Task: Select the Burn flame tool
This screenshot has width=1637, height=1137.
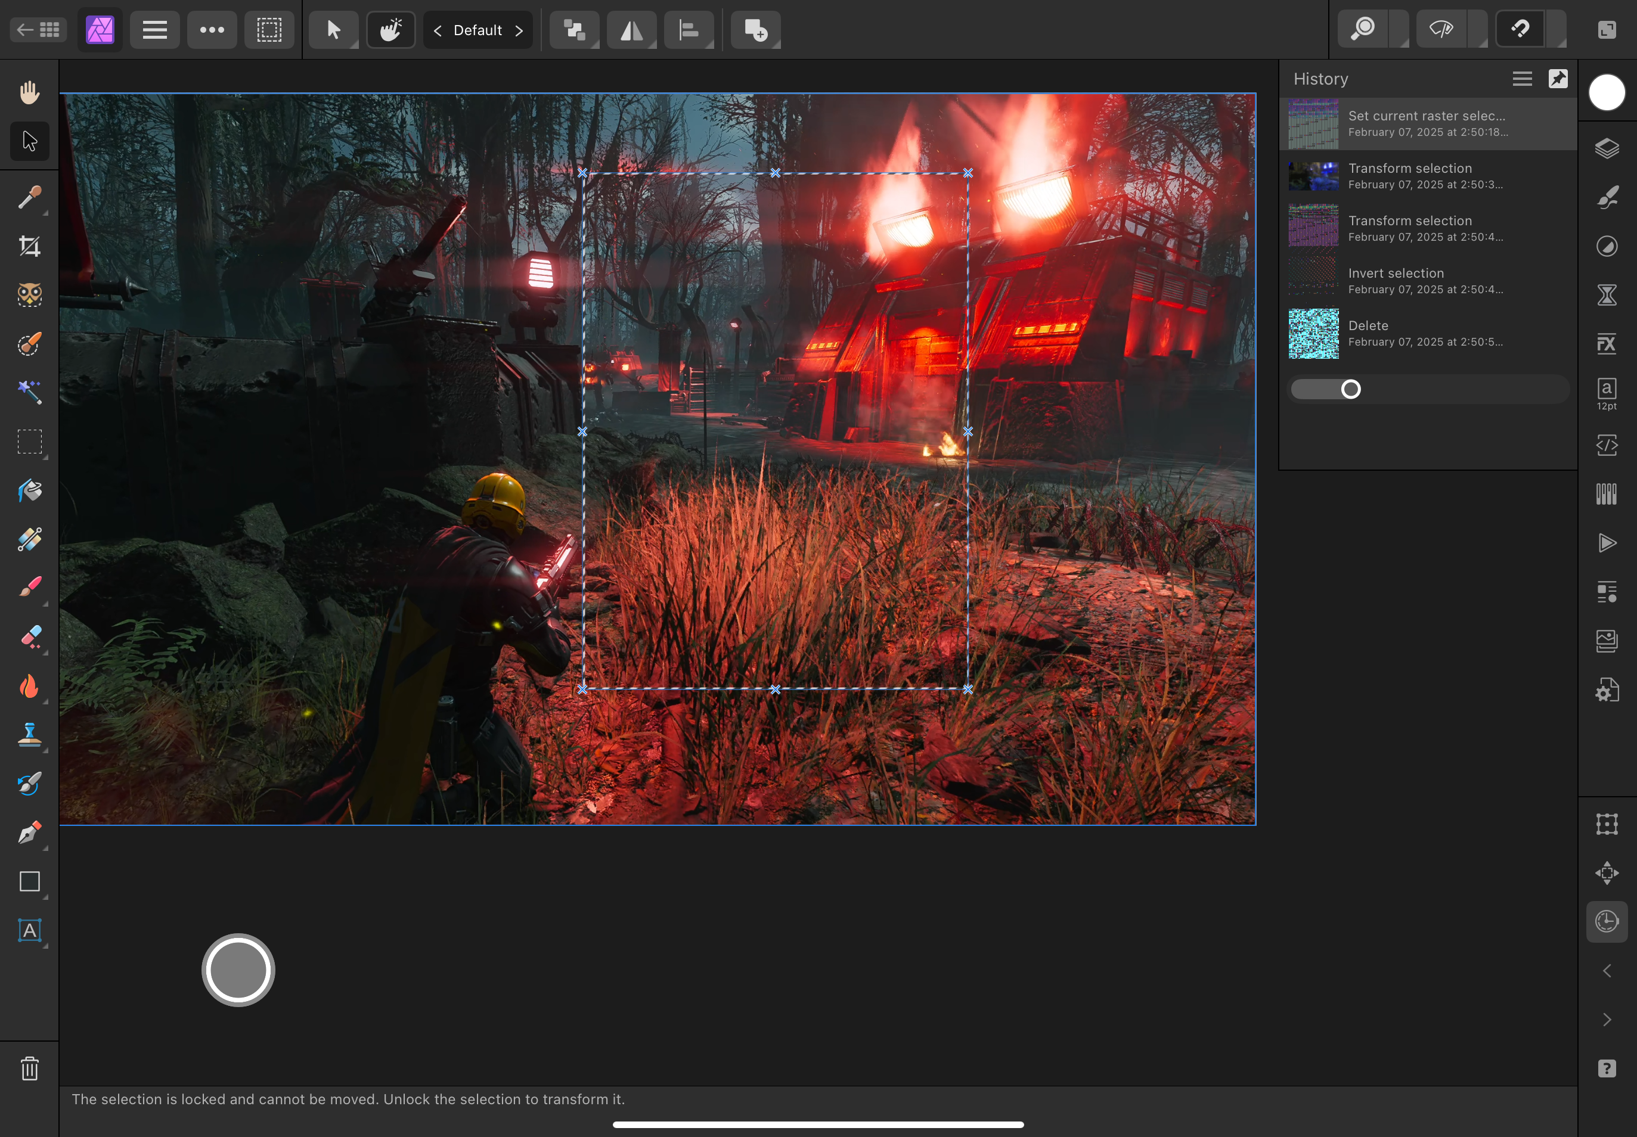Action: point(29,686)
